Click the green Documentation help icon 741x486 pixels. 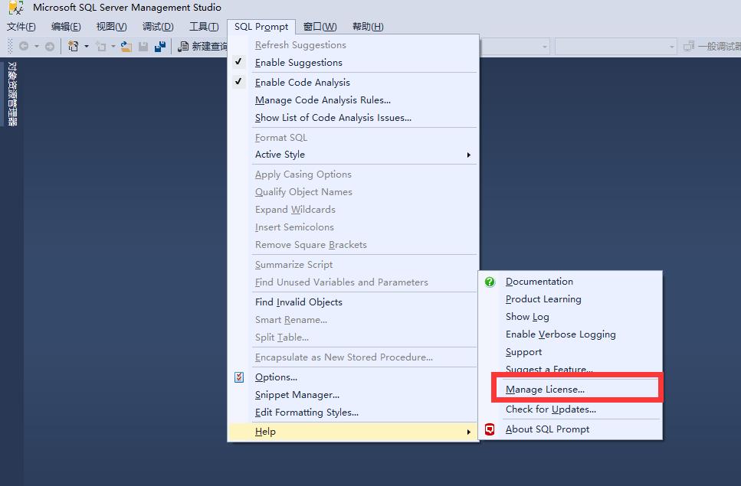tap(490, 282)
